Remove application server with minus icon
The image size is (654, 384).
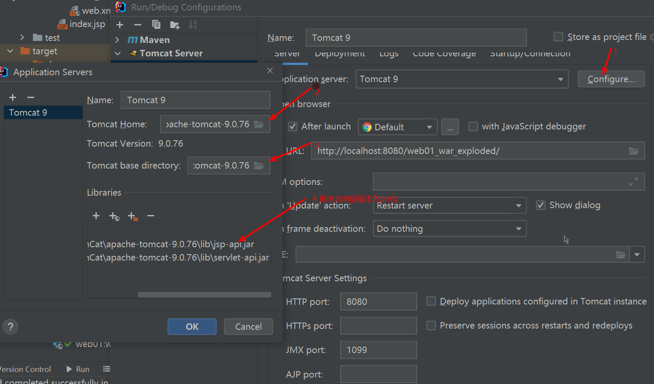(31, 98)
